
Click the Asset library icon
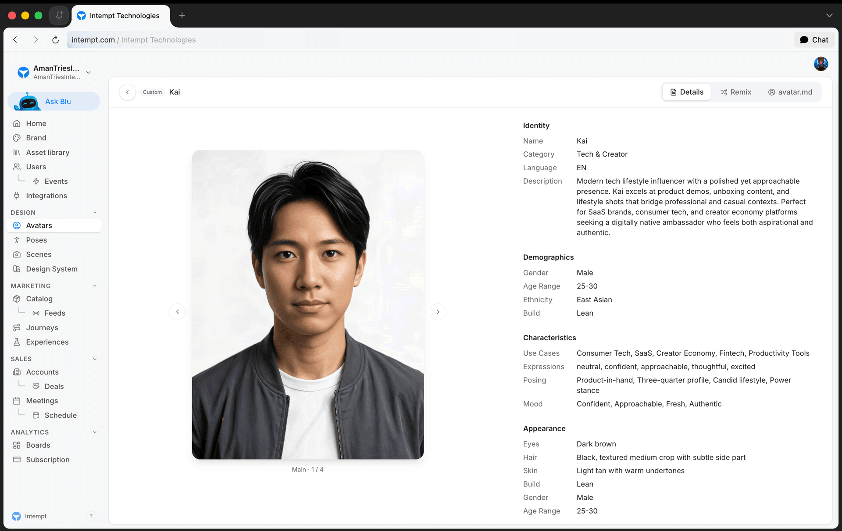[17, 153]
